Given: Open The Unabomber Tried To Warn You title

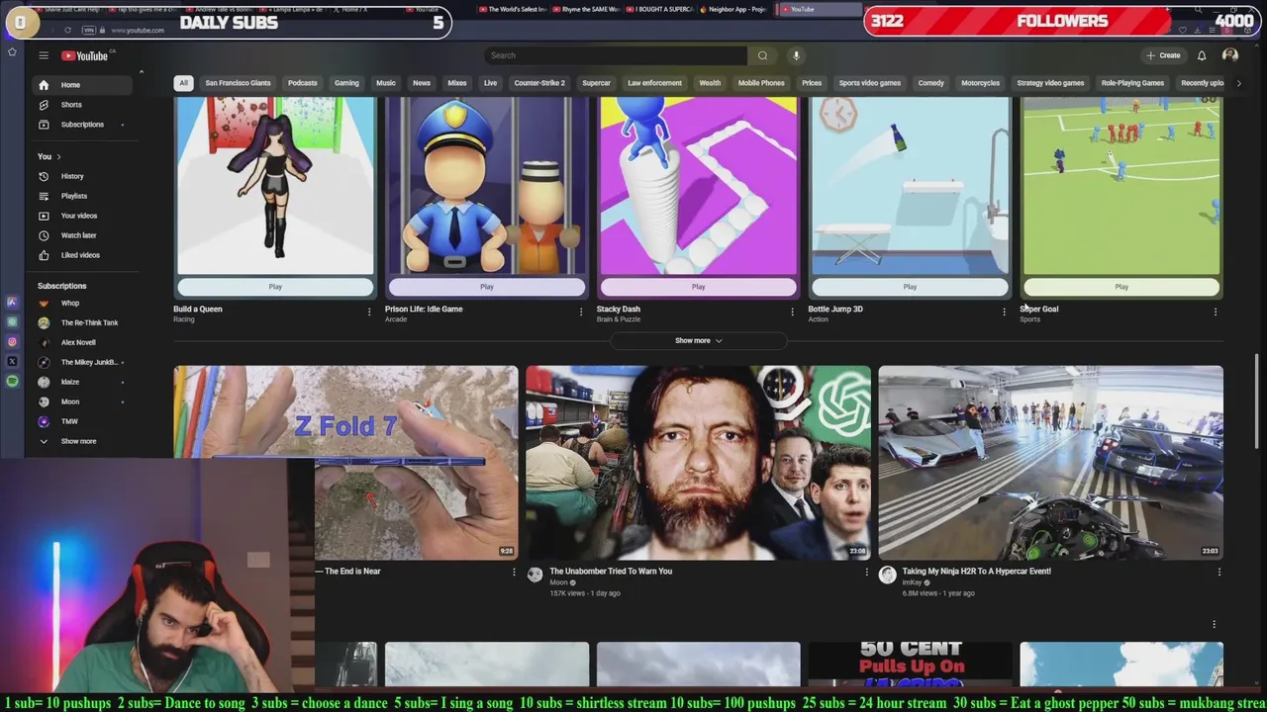Looking at the screenshot, I should pos(611,571).
